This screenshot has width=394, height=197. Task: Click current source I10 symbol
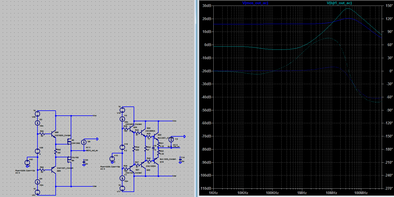coord(122,119)
